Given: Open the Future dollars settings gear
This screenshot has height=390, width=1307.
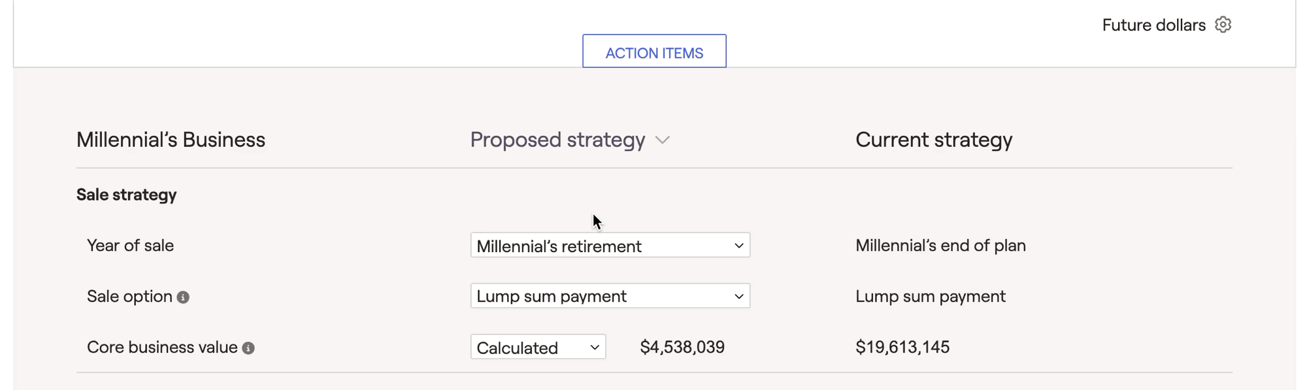Looking at the screenshot, I should coord(1223,25).
